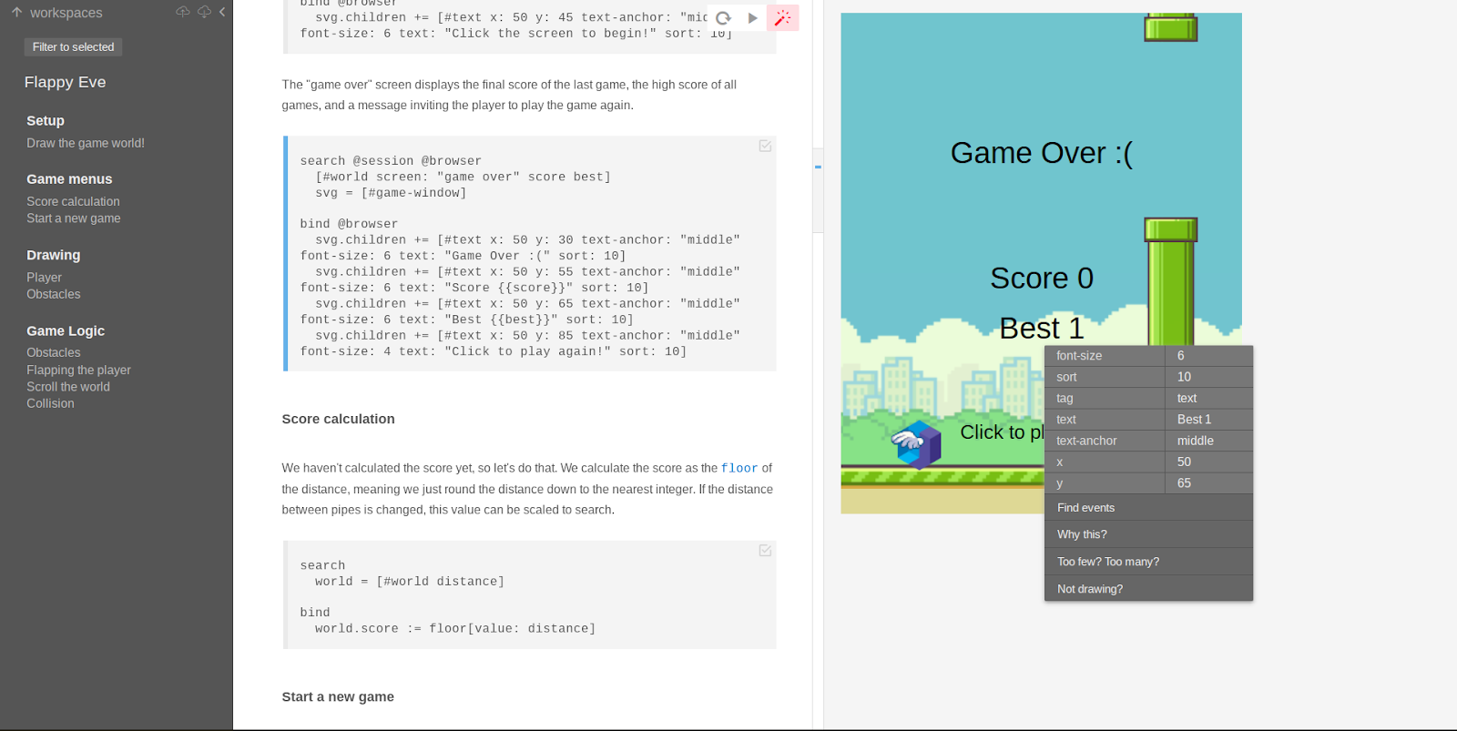Select Not drawing? menu entry
Viewport: 1457px width, 731px height.
[x=1089, y=589]
